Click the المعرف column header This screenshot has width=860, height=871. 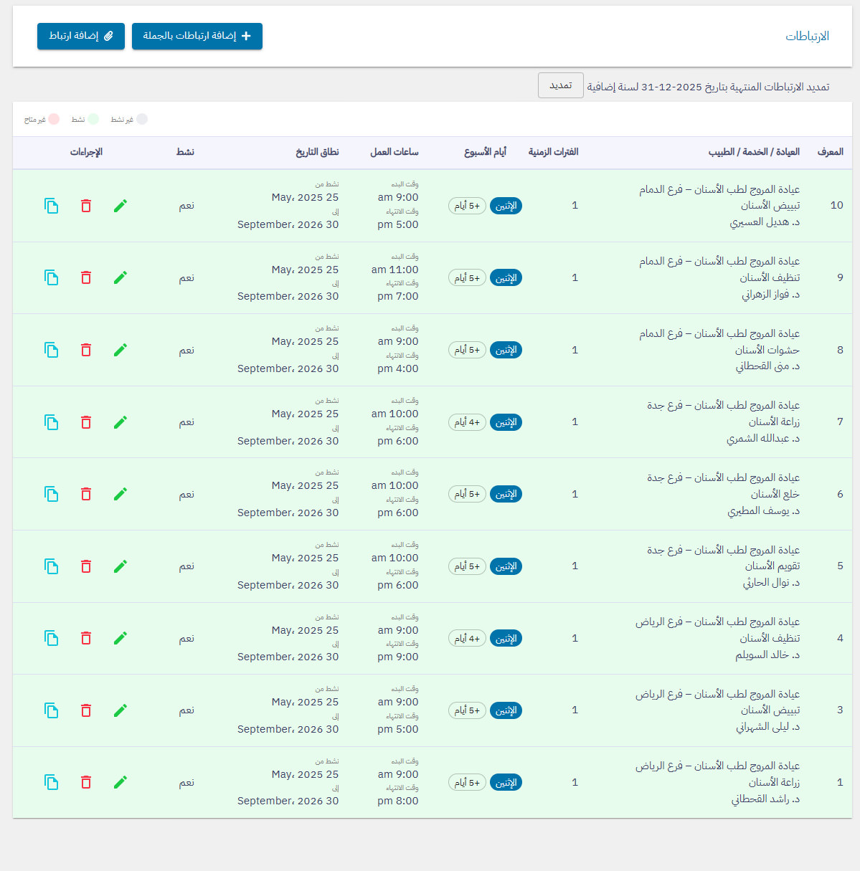830,152
